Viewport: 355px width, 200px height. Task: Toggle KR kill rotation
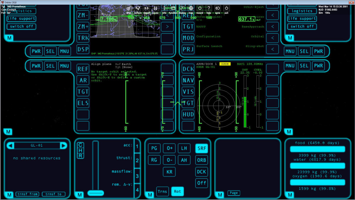(170, 172)
